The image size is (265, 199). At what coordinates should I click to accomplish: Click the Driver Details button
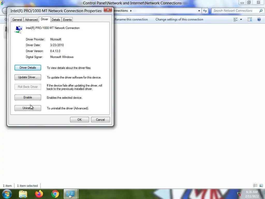click(x=28, y=68)
